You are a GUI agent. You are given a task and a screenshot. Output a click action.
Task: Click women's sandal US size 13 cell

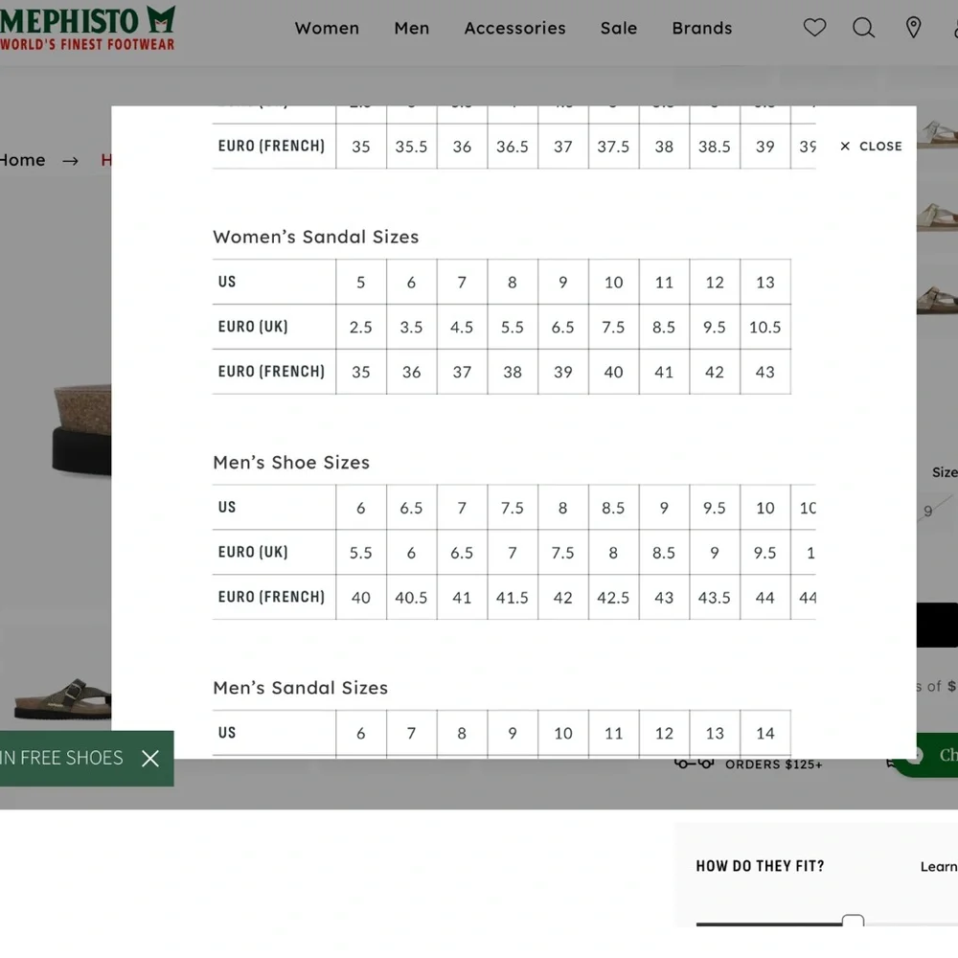pos(765,282)
